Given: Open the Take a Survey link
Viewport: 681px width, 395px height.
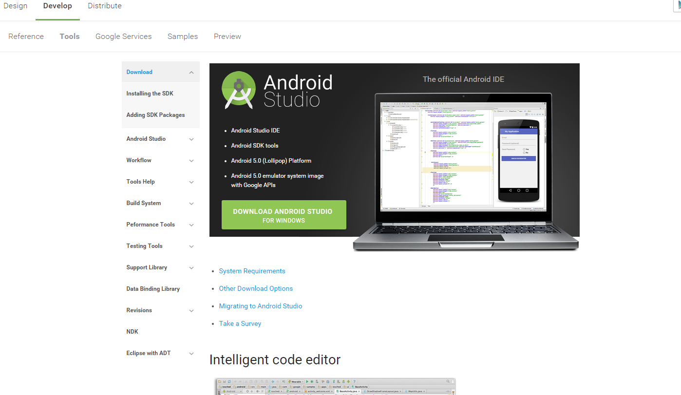Looking at the screenshot, I should (x=240, y=323).
